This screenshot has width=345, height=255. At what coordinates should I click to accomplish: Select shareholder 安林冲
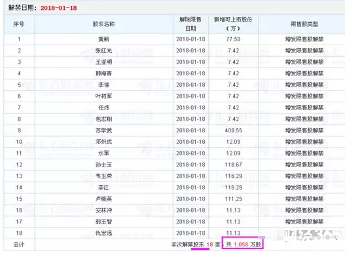[103, 210]
